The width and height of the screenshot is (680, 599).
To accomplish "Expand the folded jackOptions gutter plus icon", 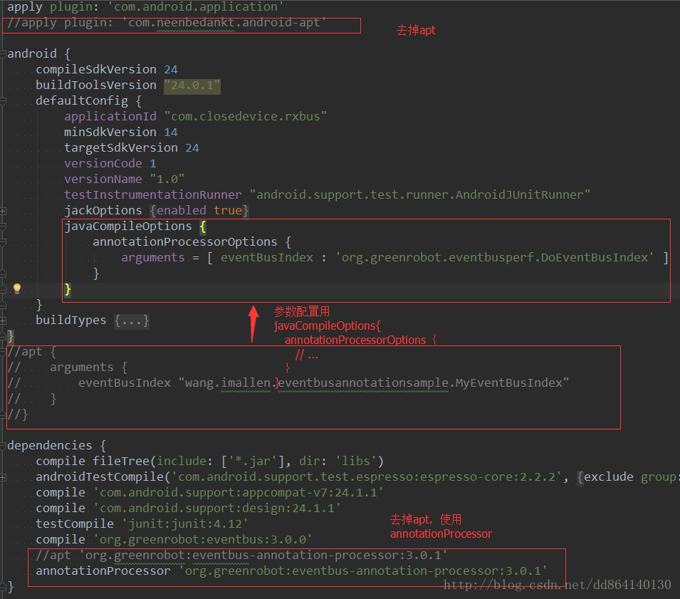I will [4, 211].
